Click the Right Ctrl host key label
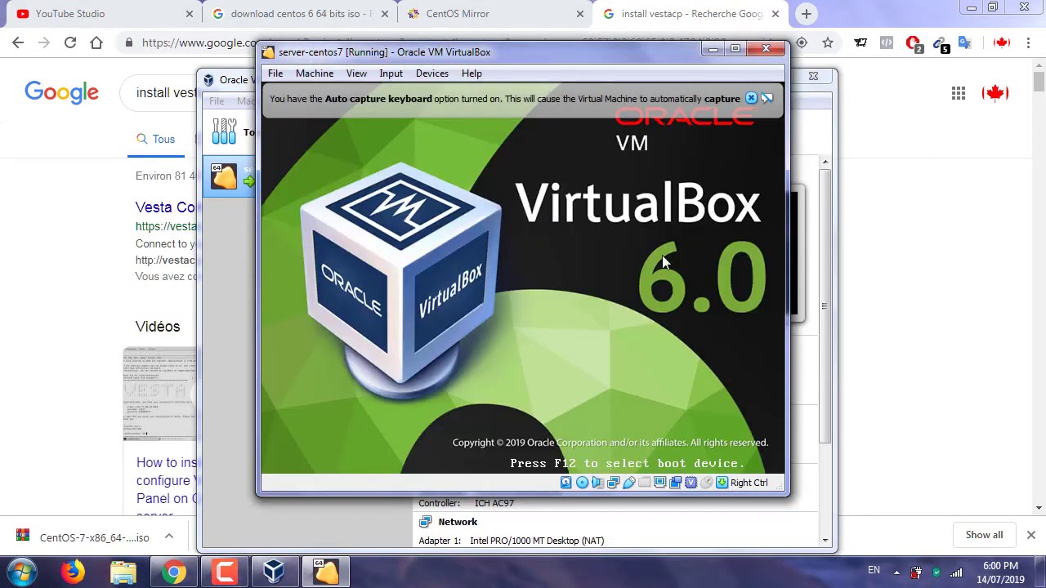The image size is (1046, 588). pyautogui.click(x=749, y=483)
